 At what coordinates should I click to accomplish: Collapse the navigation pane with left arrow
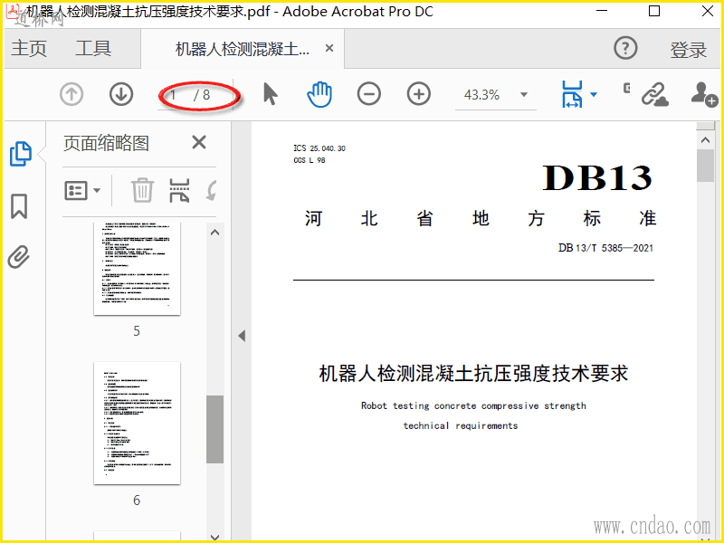[242, 336]
